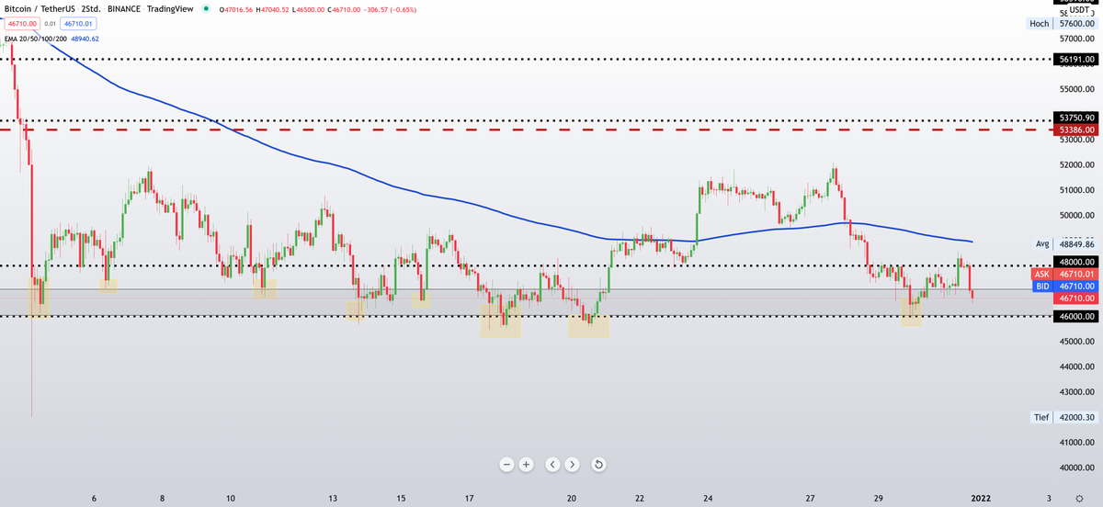
Task: Click the ASK 46710.01 price tag
Action: click(x=1065, y=274)
